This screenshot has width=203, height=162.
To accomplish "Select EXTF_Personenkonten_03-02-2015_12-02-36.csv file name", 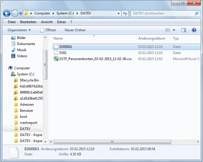I will coord(96,59).
